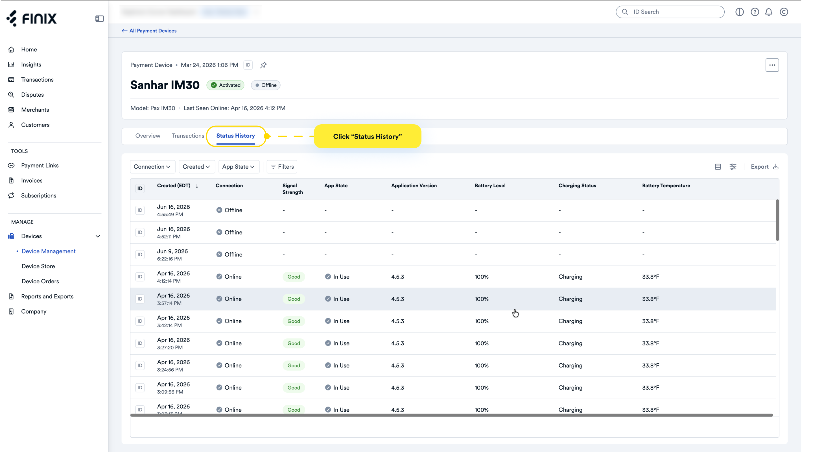Viewport: 813px width, 452px height.
Task: Copy ID for Apr 16 3:27:20 PM row
Action: click(x=140, y=343)
